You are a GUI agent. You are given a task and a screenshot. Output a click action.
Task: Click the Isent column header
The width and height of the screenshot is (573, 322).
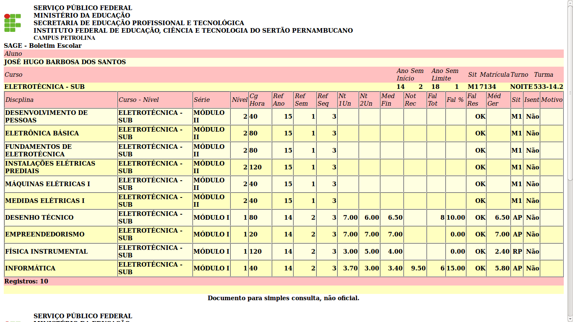[531, 100]
